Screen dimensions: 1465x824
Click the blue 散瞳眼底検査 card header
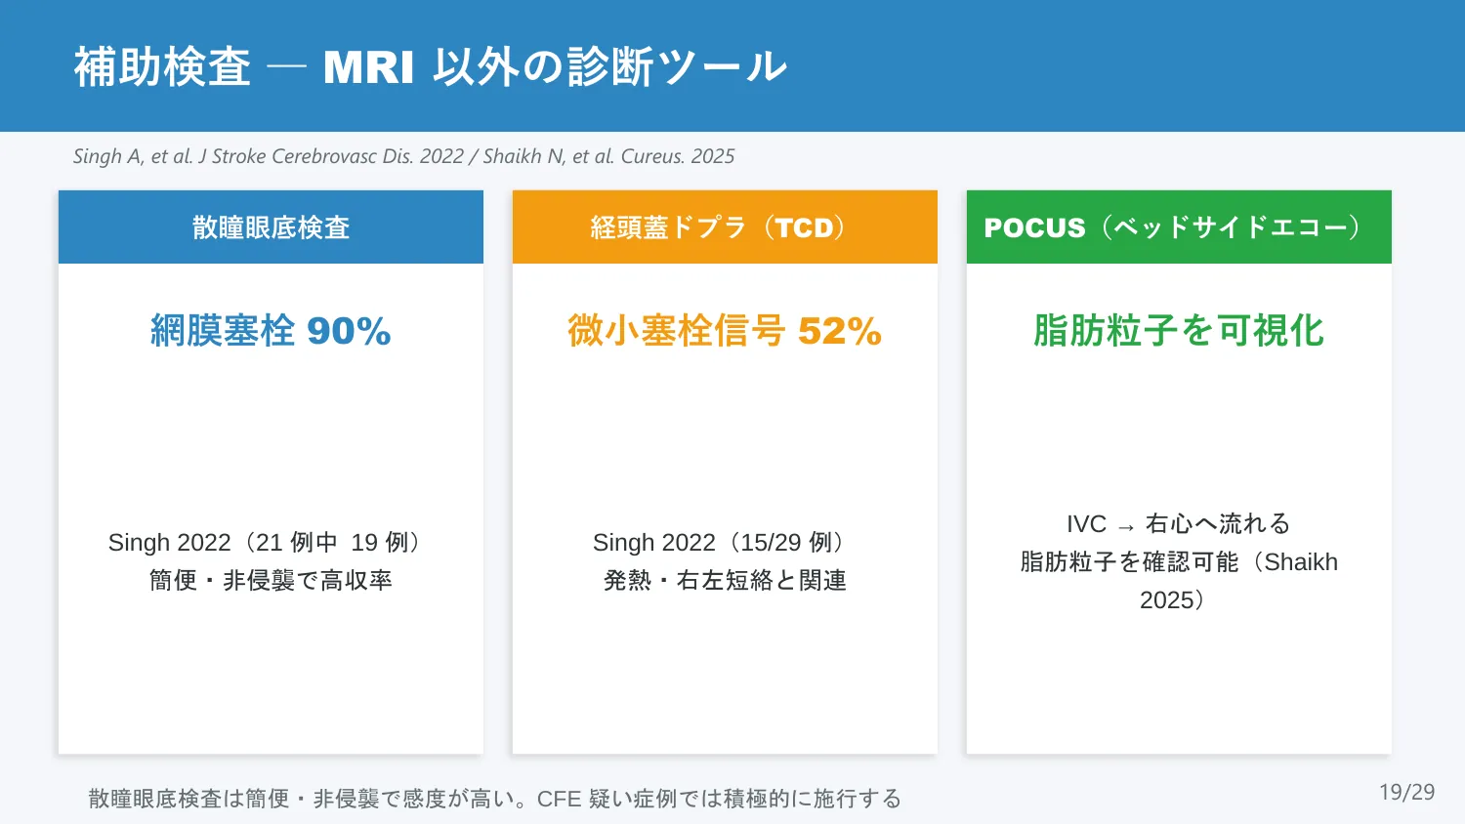click(271, 227)
